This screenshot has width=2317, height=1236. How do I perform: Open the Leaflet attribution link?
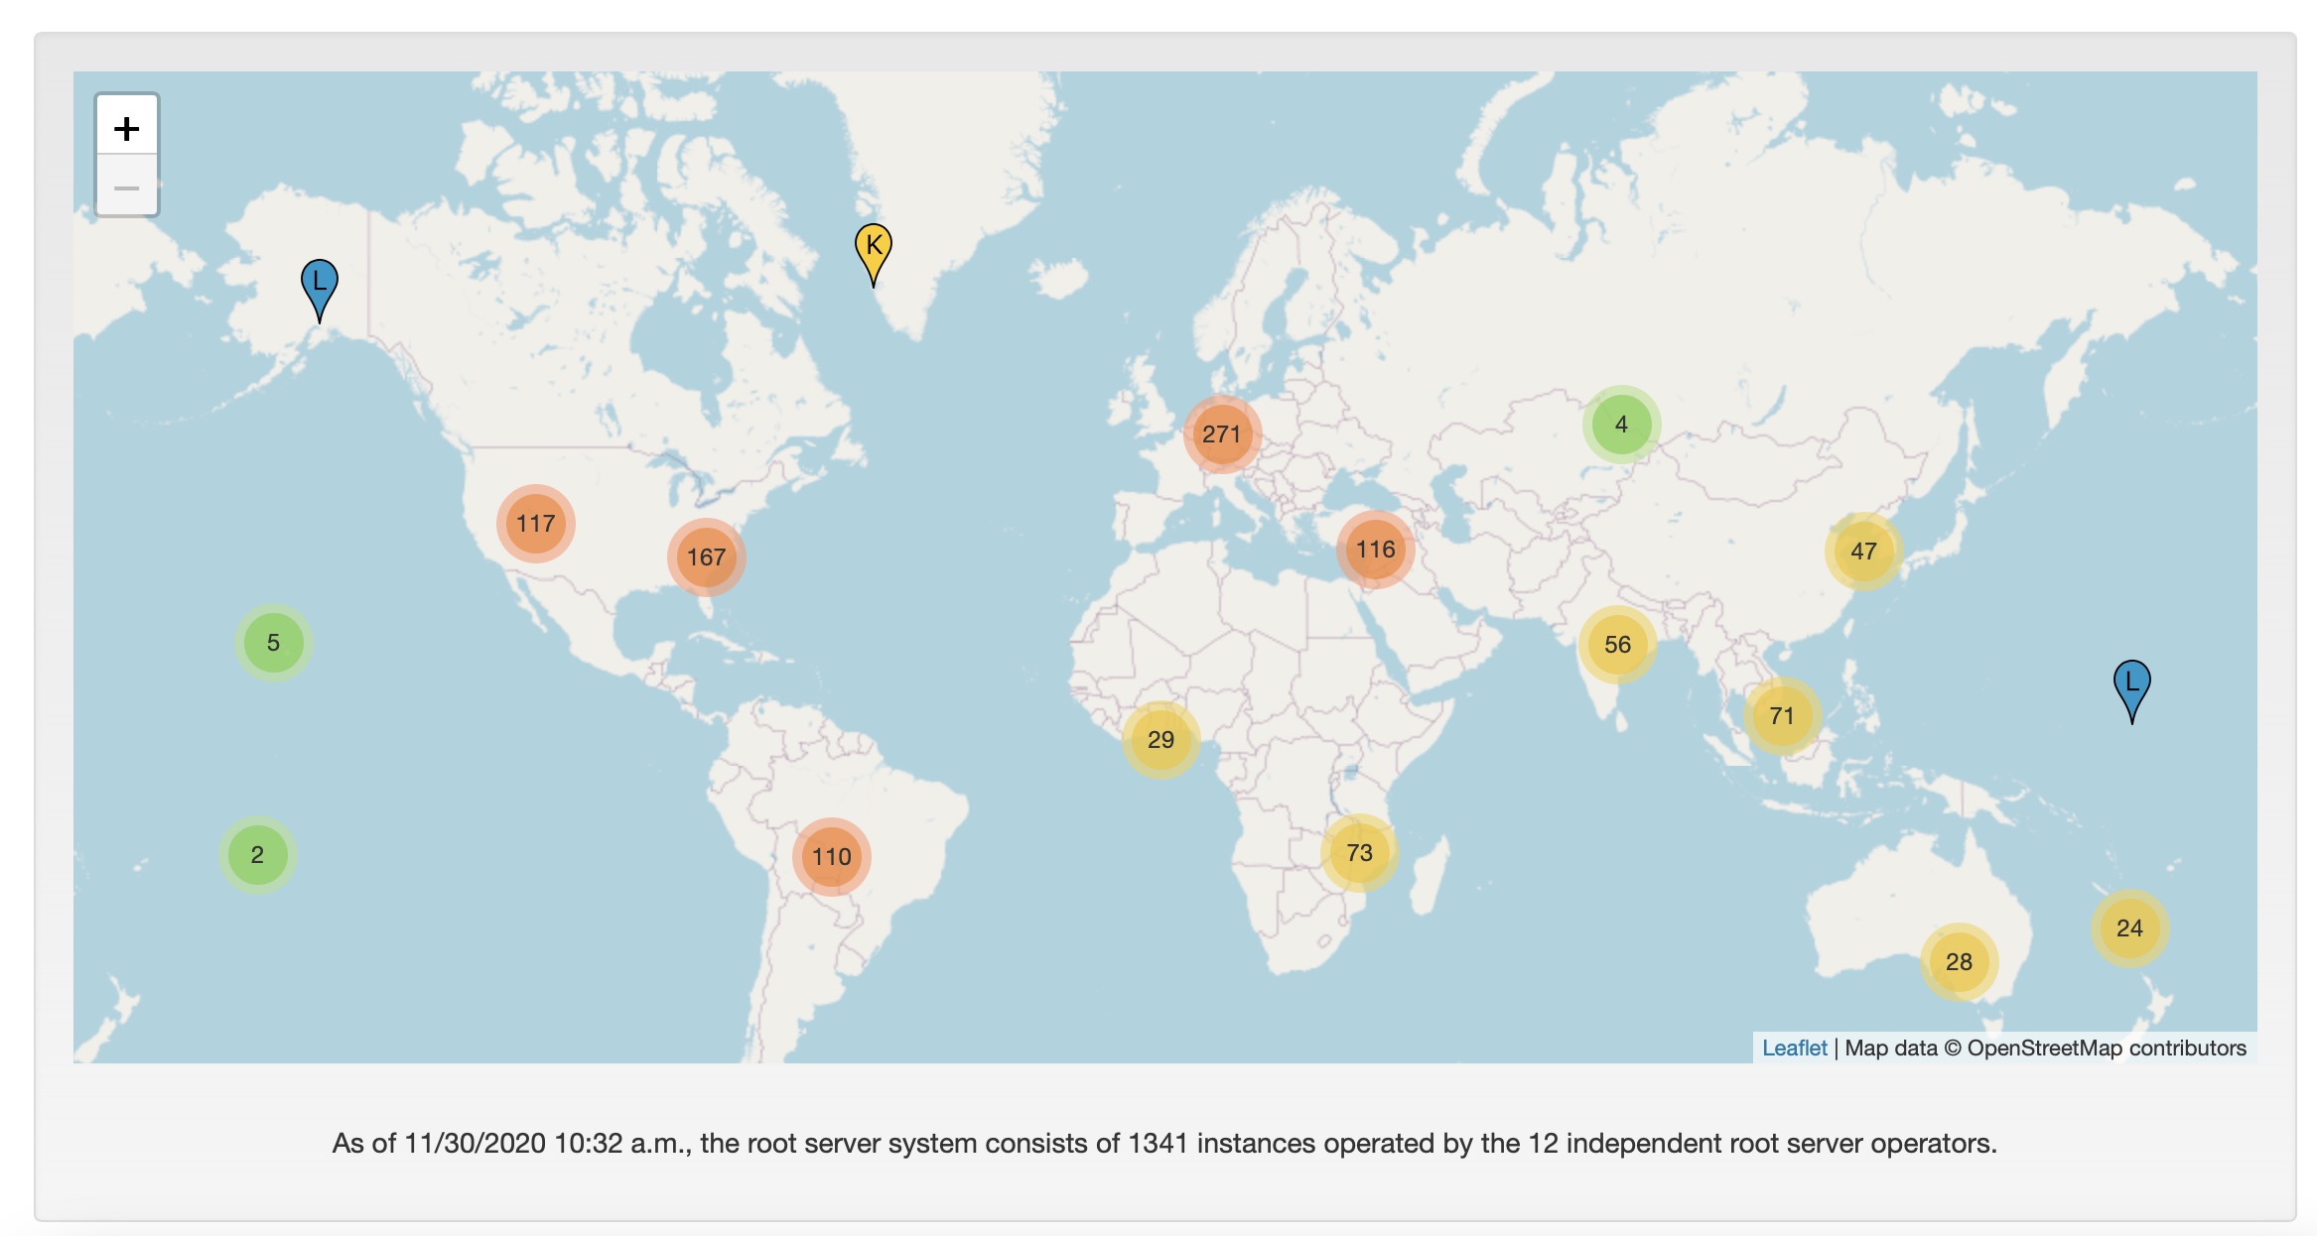(x=1794, y=1048)
